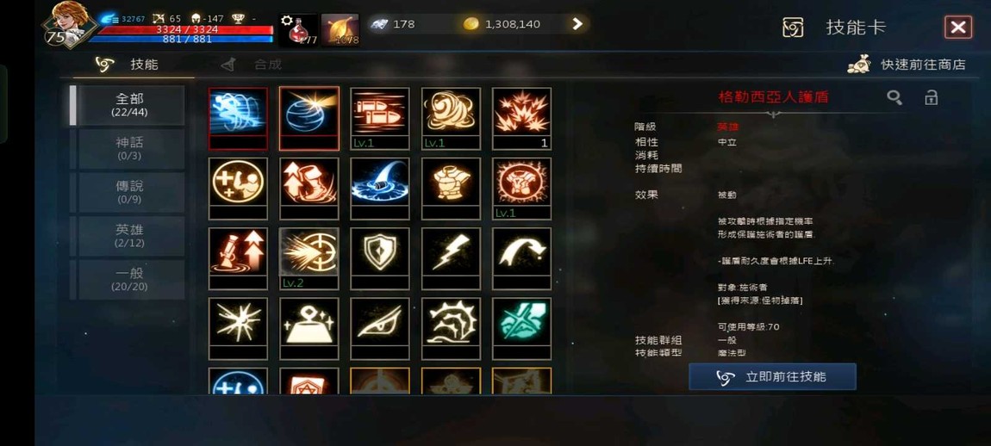Select the explosion burst skill card numbered 1

(521, 118)
